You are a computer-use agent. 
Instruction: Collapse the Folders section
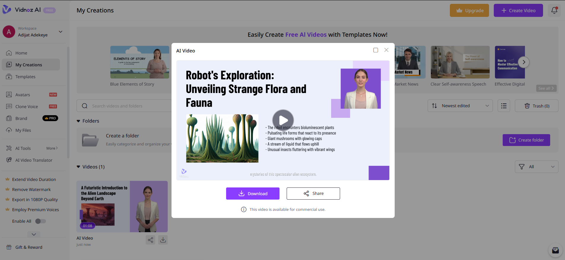click(x=78, y=121)
